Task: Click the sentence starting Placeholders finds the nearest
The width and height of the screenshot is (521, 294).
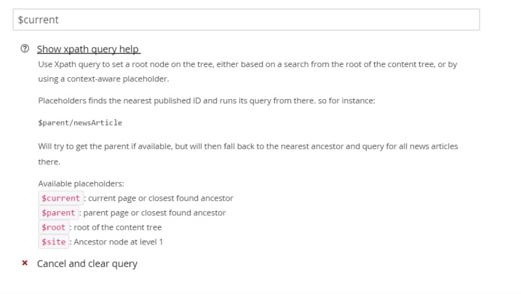Action: (207, 100)
